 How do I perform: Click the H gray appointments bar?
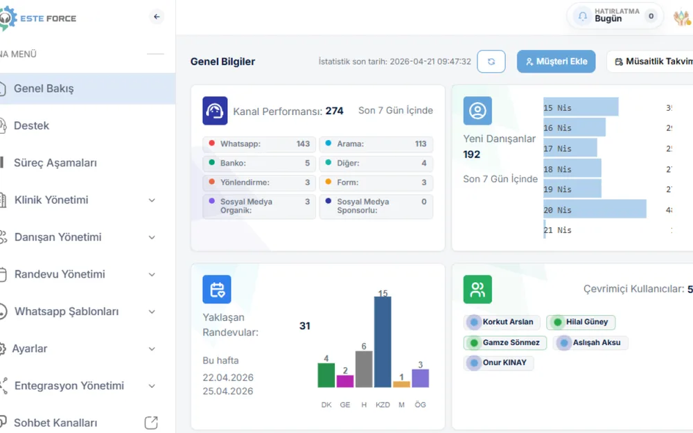click(364, 369)
